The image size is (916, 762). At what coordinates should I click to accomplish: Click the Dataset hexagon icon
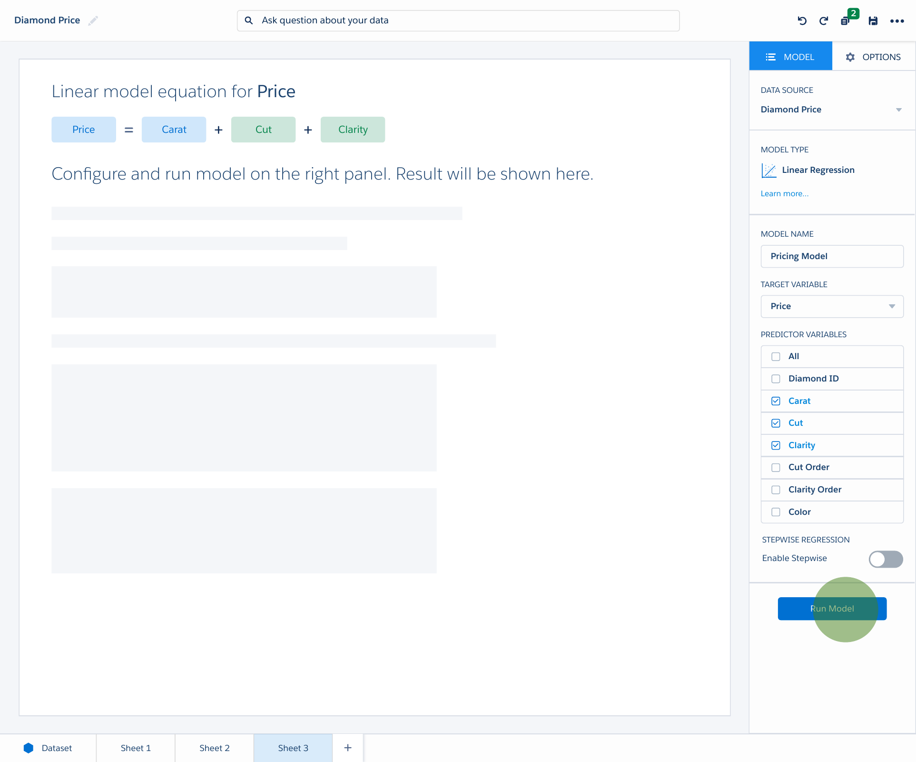pyautogui.click(x=29, y=748)
